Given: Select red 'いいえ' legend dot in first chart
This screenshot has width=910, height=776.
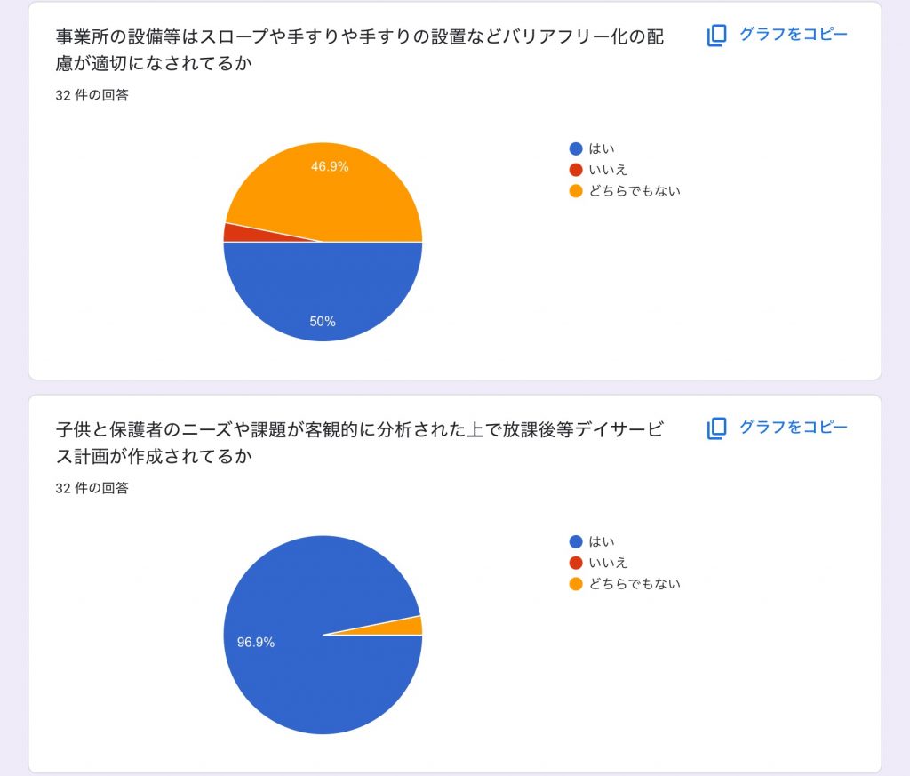Looking at the screenshot, I should click(x=576, y=170).
